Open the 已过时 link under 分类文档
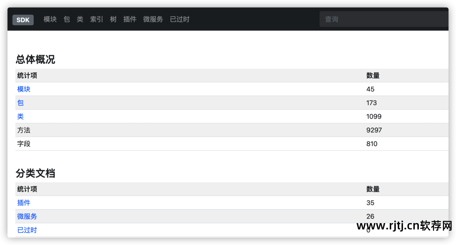The width and height of the screenshot is (456, 245). [x=27, y=230]
